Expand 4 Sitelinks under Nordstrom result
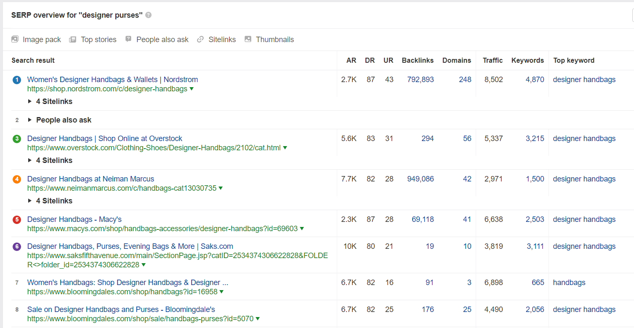 click(x=50, y=101)
